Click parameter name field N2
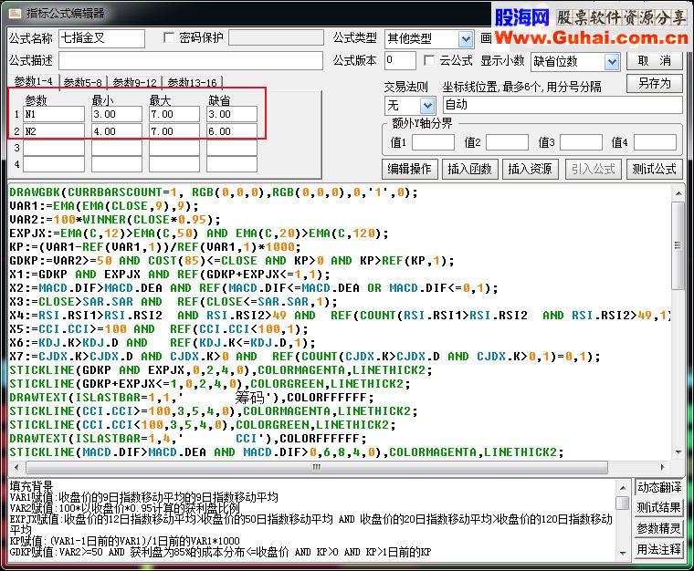The image size is (694, 571). [54, 131]
